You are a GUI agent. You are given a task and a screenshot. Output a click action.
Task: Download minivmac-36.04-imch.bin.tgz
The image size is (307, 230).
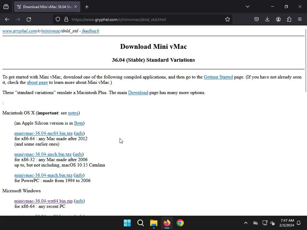click(x=43, y=154)
